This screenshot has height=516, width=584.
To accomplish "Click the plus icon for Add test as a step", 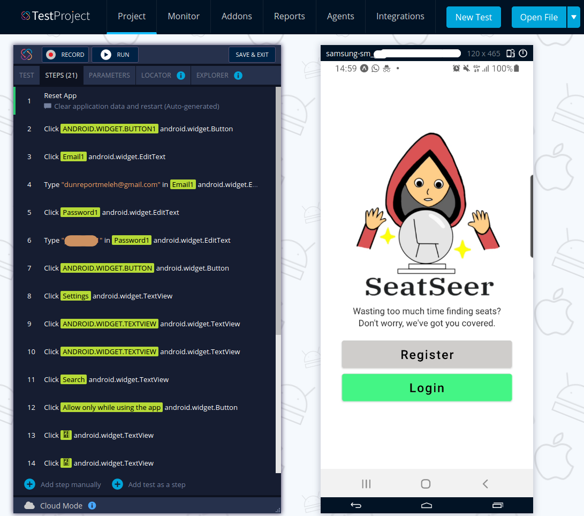I will click(x=117, y=484).
